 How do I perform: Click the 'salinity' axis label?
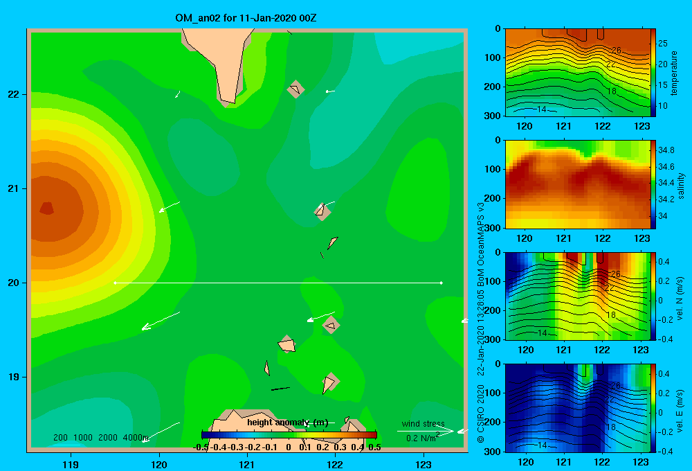[x=681, y=186]
